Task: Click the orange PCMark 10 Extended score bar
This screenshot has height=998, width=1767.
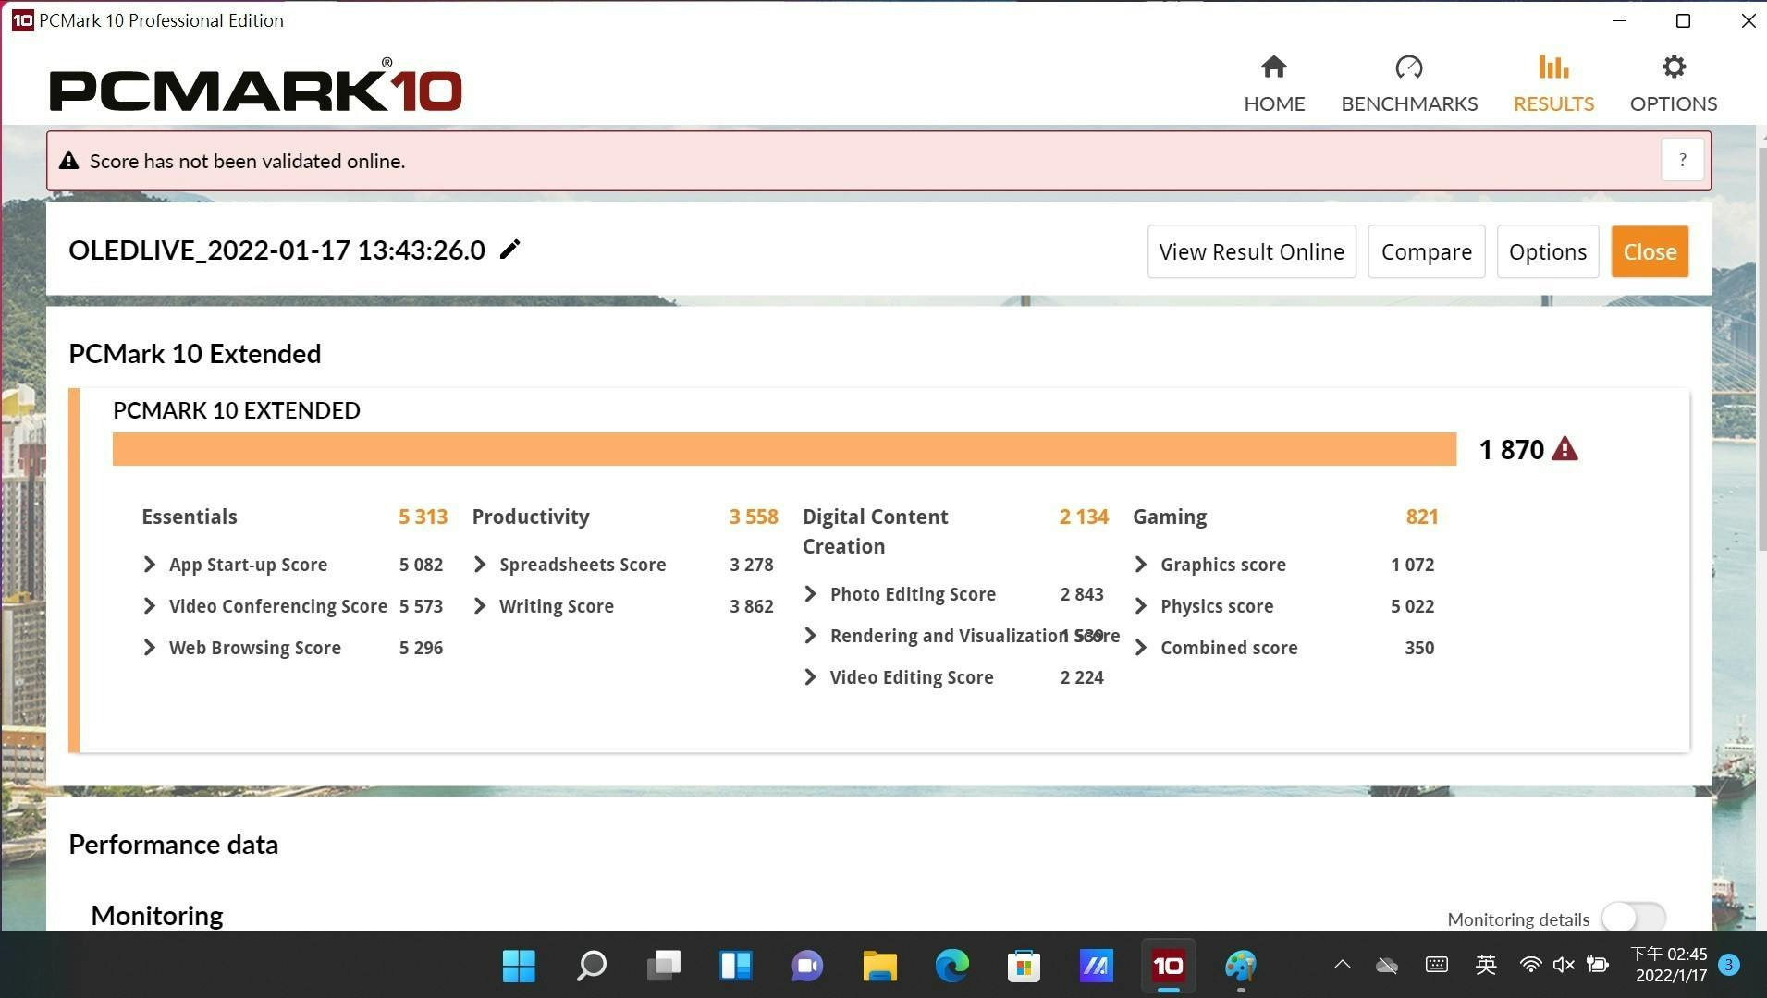Action: pos(784,449)
